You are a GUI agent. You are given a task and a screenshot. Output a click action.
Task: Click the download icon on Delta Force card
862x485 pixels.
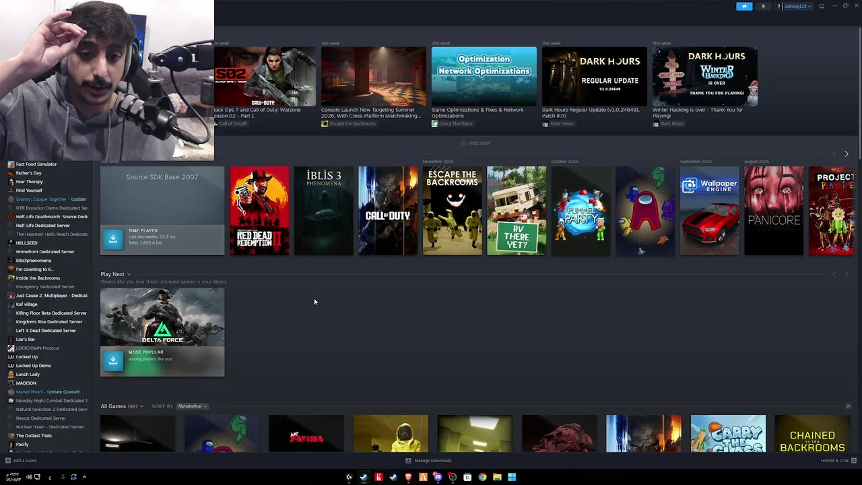[113, 360]
